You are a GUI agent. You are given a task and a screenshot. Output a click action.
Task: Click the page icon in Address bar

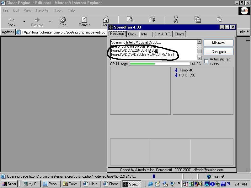(19, 32)
